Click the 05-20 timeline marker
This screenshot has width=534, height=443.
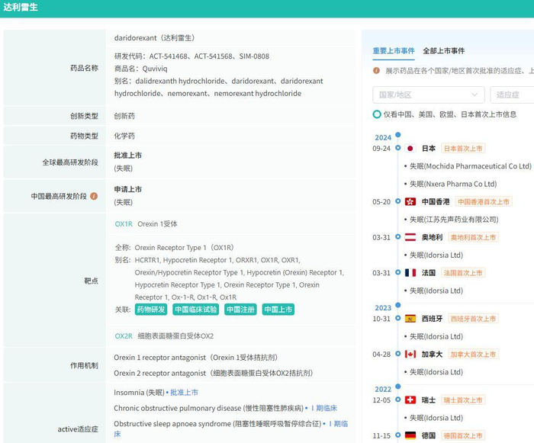397,201
